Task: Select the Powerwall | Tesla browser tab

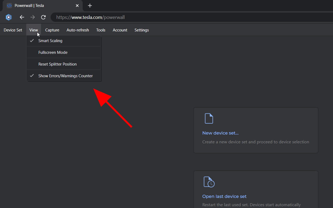Action: pos(43,6)
